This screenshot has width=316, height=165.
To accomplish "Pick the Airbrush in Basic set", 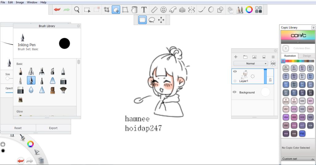I will click(31, 71).
